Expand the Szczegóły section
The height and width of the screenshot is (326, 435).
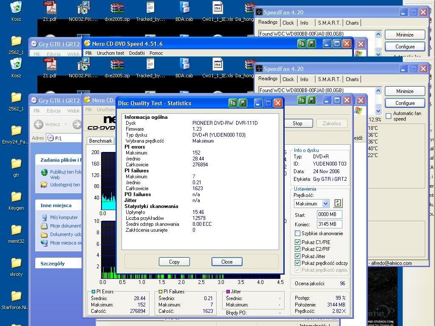pyautogui.click(x=58, y=263)
